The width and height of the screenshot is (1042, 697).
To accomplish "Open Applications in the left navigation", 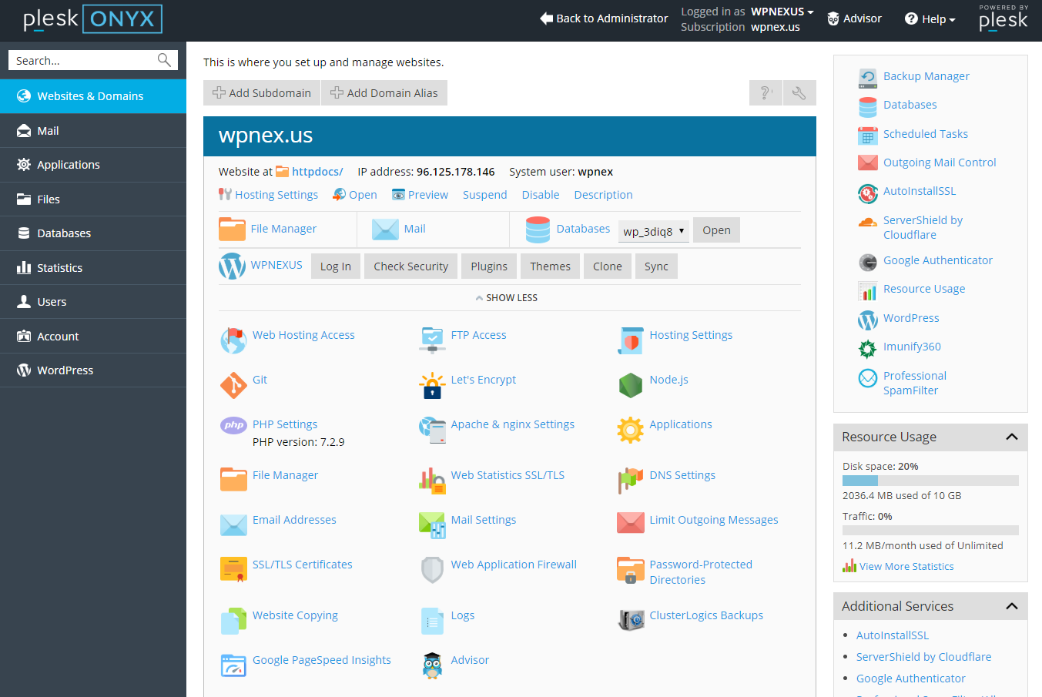I will tap(93, 165).
